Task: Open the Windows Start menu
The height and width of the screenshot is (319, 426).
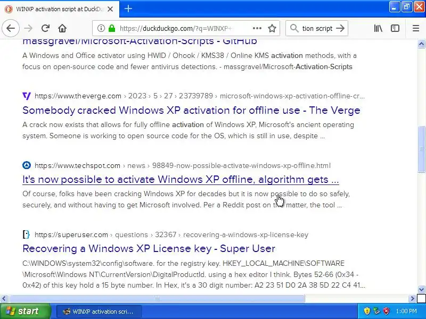Action: click(25, 311)
